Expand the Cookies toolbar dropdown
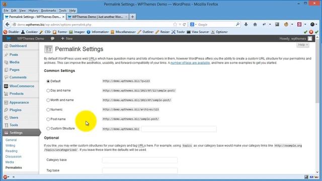Screen dimensions: 322x181 click(30, 32)
